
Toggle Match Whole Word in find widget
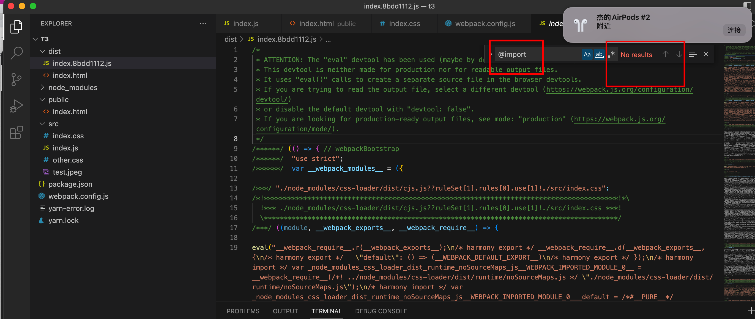coord(599,54)
